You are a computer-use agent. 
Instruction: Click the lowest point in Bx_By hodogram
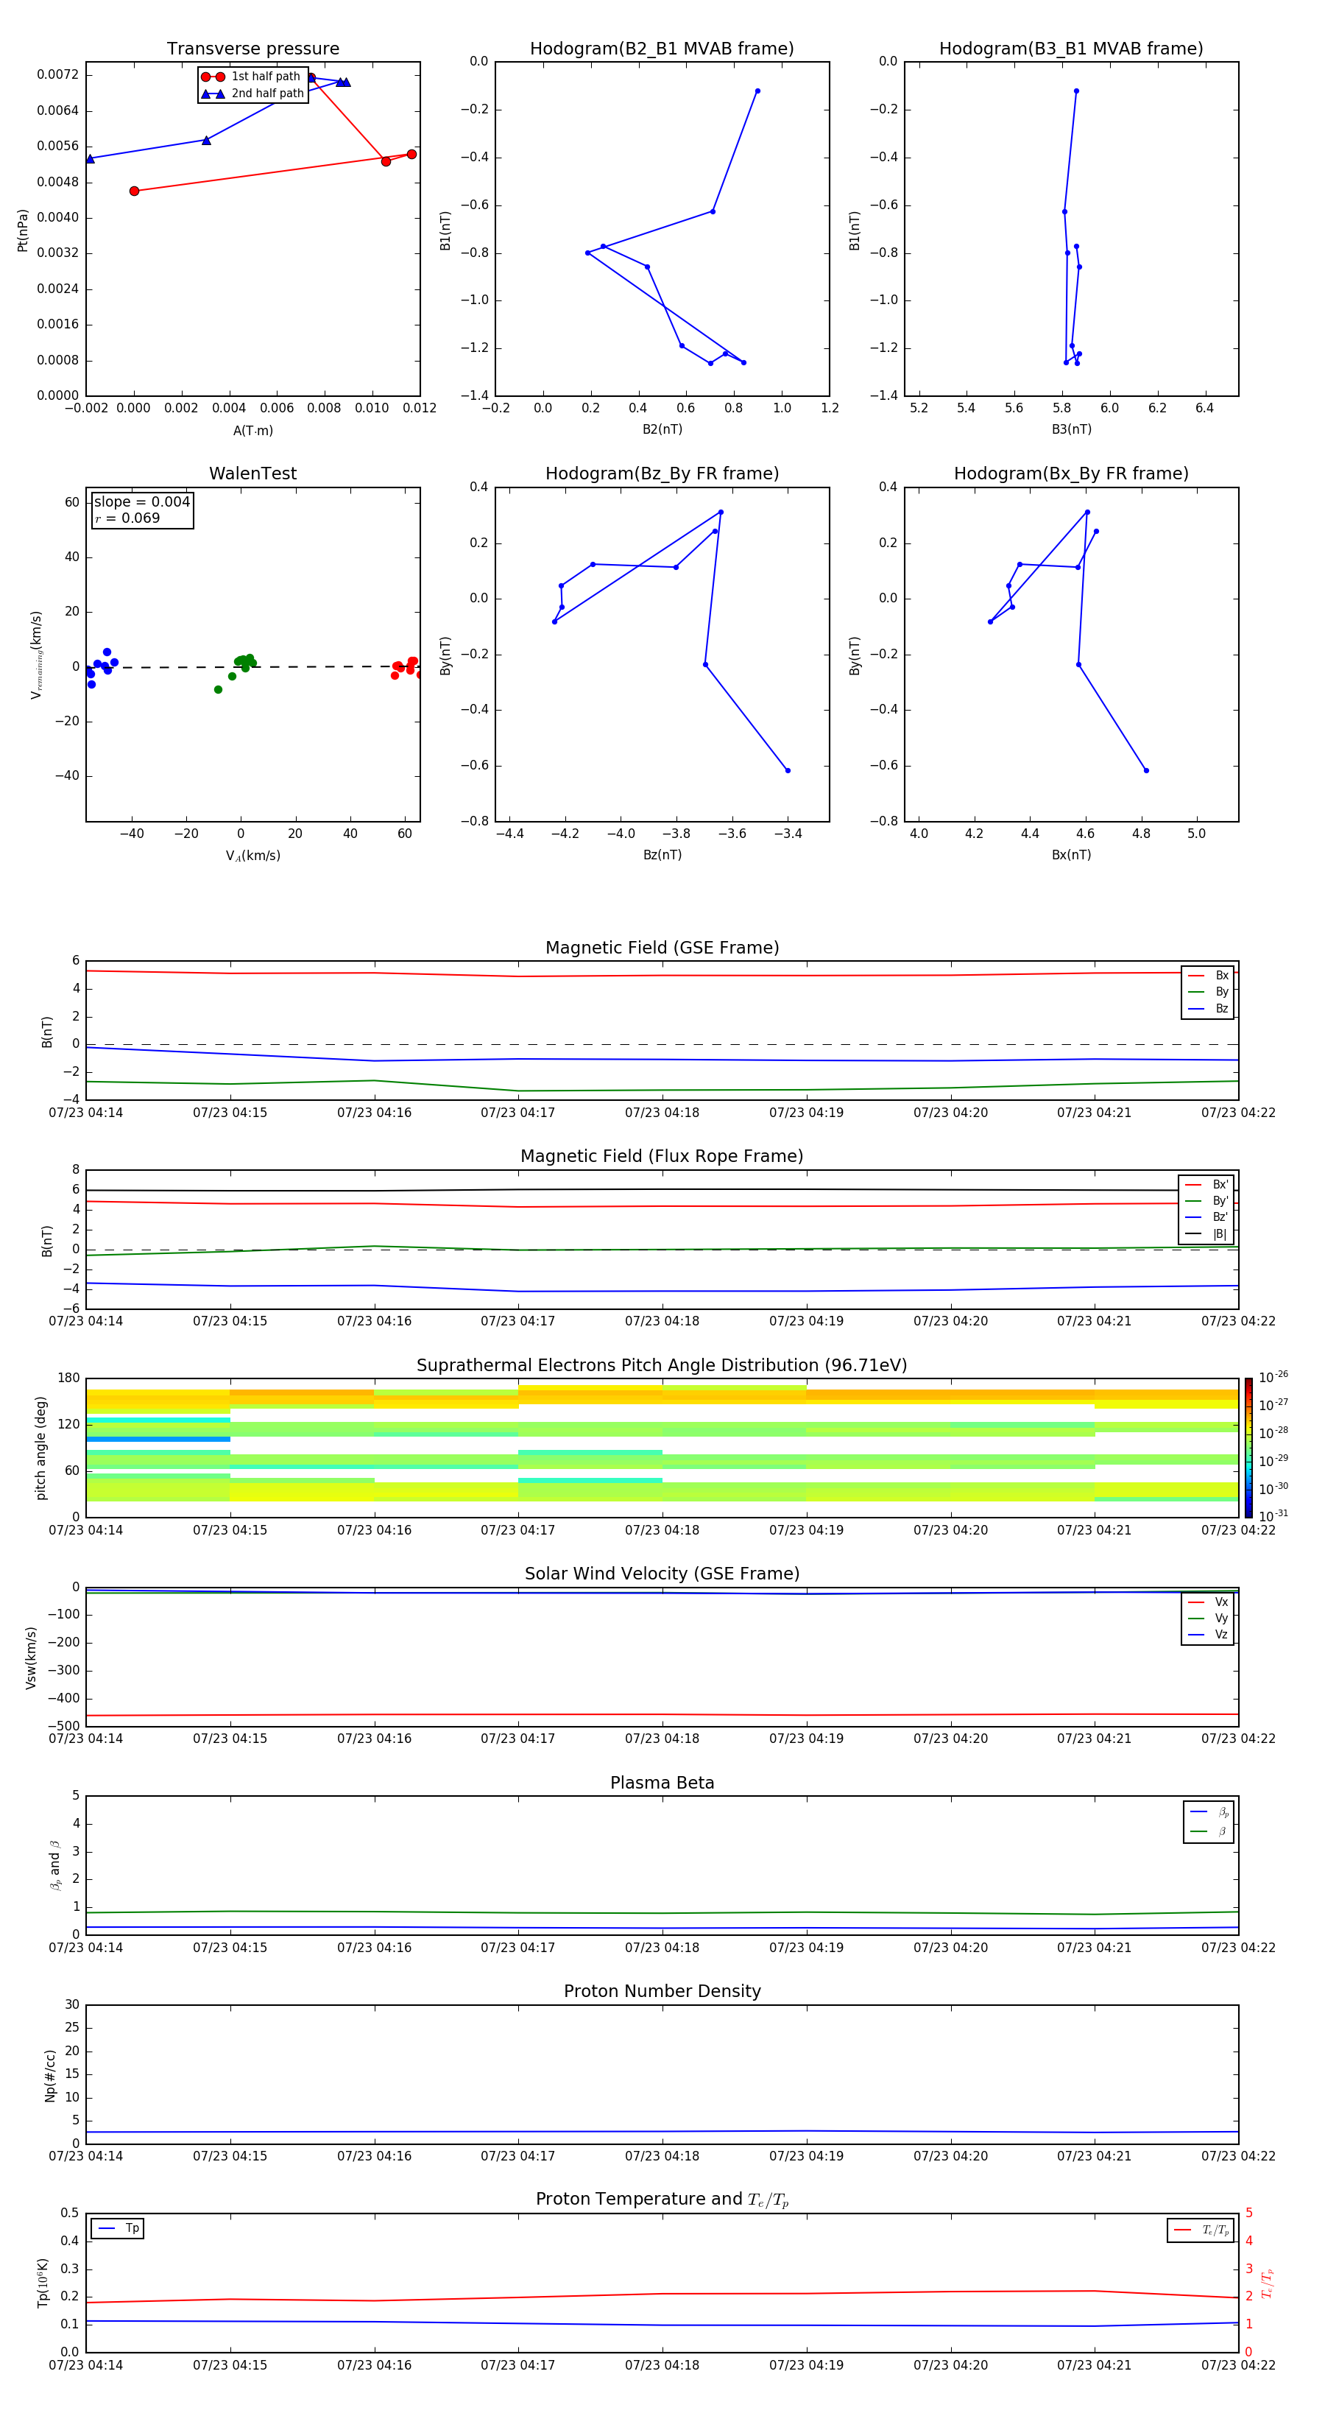(x=1146, y=771)
